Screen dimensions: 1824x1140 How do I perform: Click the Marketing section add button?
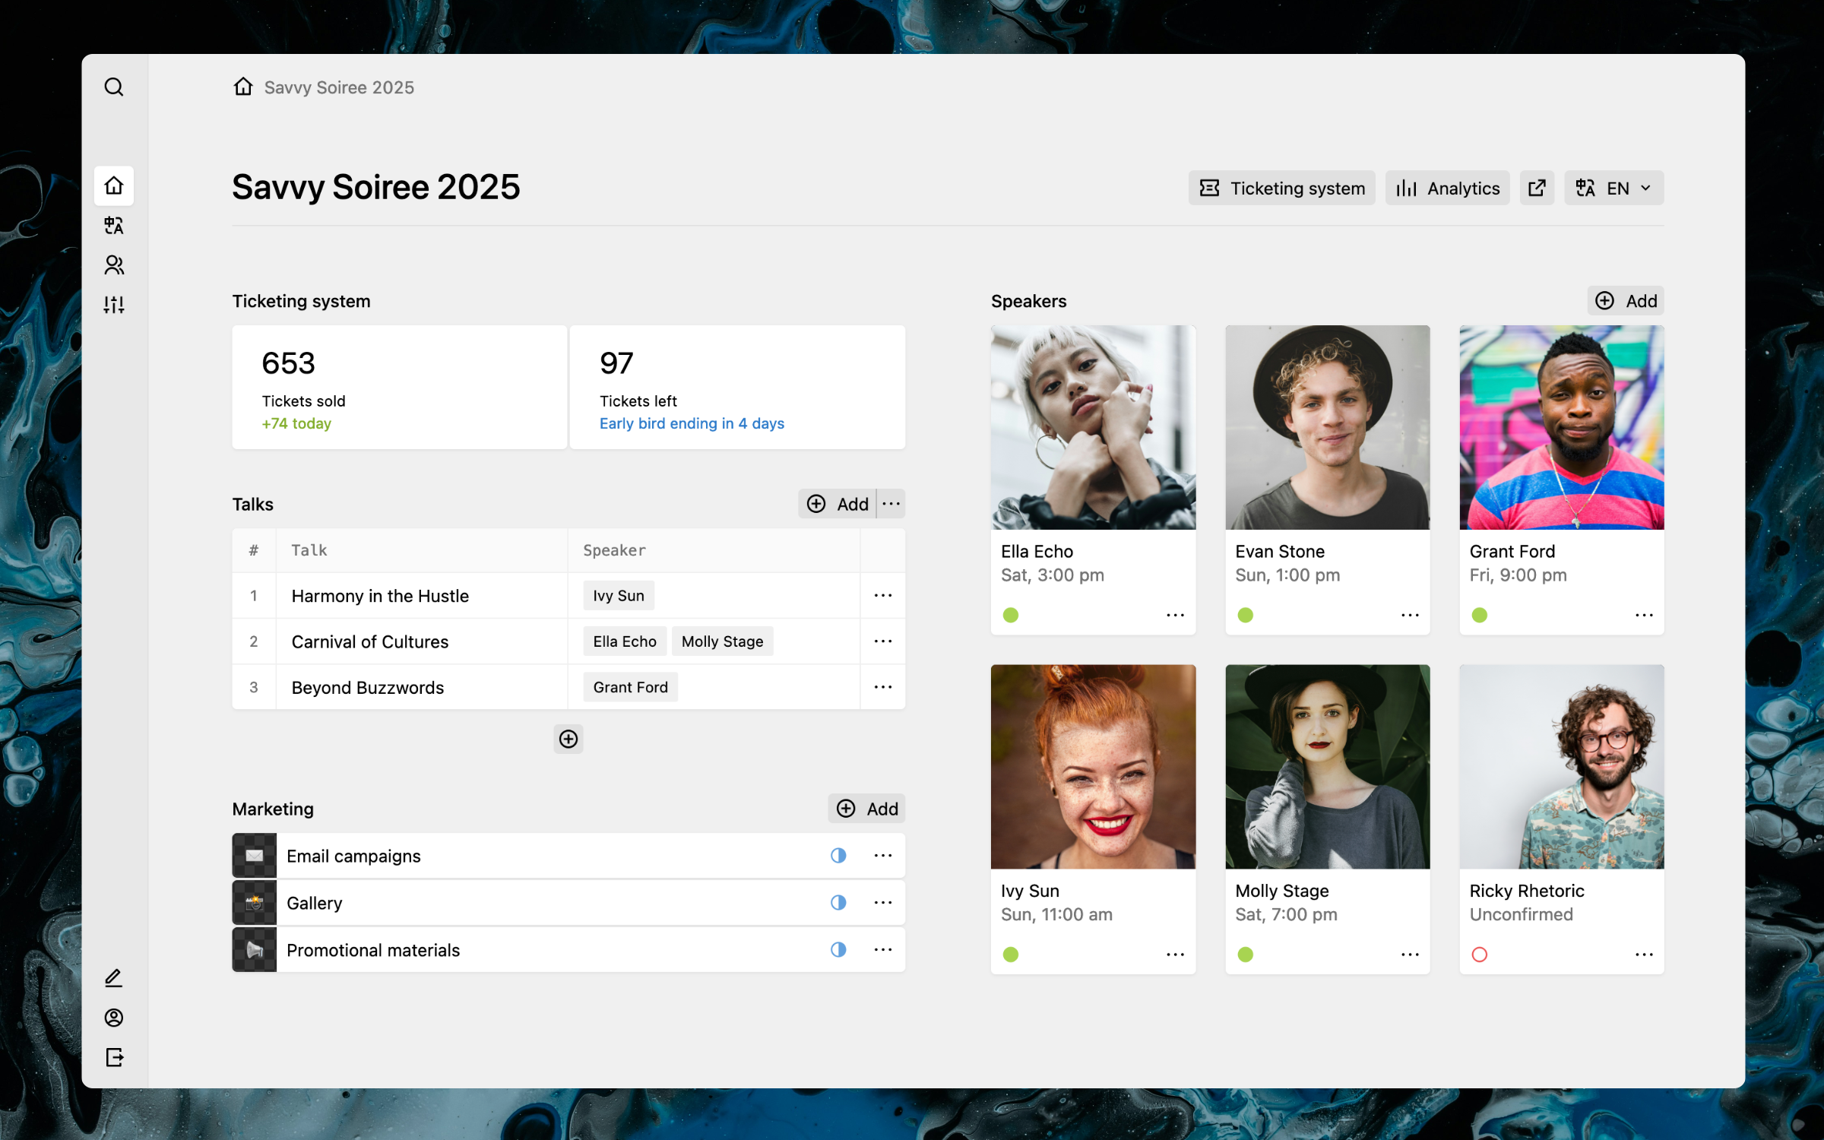(866, 808)
